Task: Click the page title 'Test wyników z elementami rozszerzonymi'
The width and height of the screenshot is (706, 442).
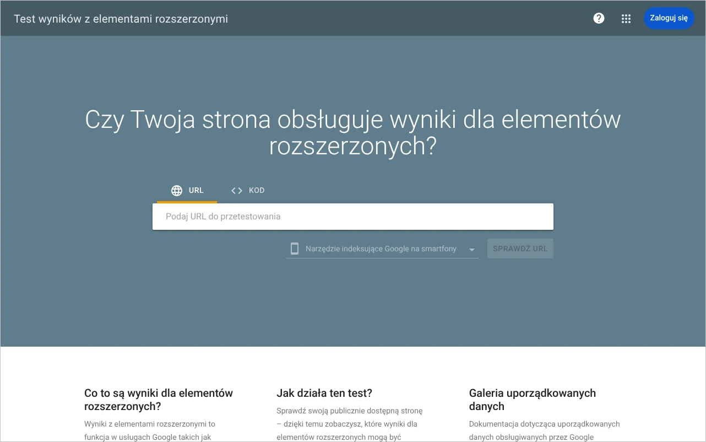Action: pyautogui.click(x=121, y=19)
